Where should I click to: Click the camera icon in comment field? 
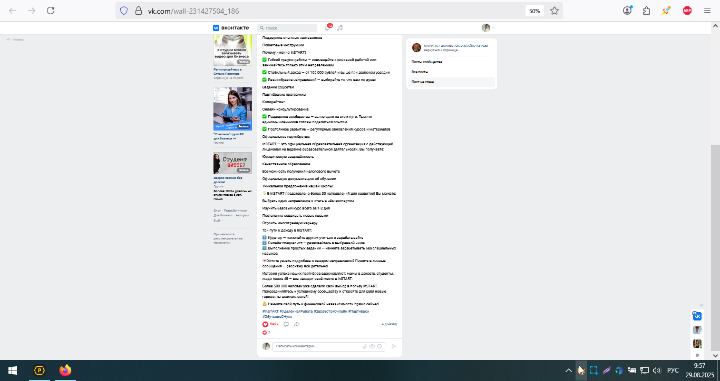tap(372, 346)
